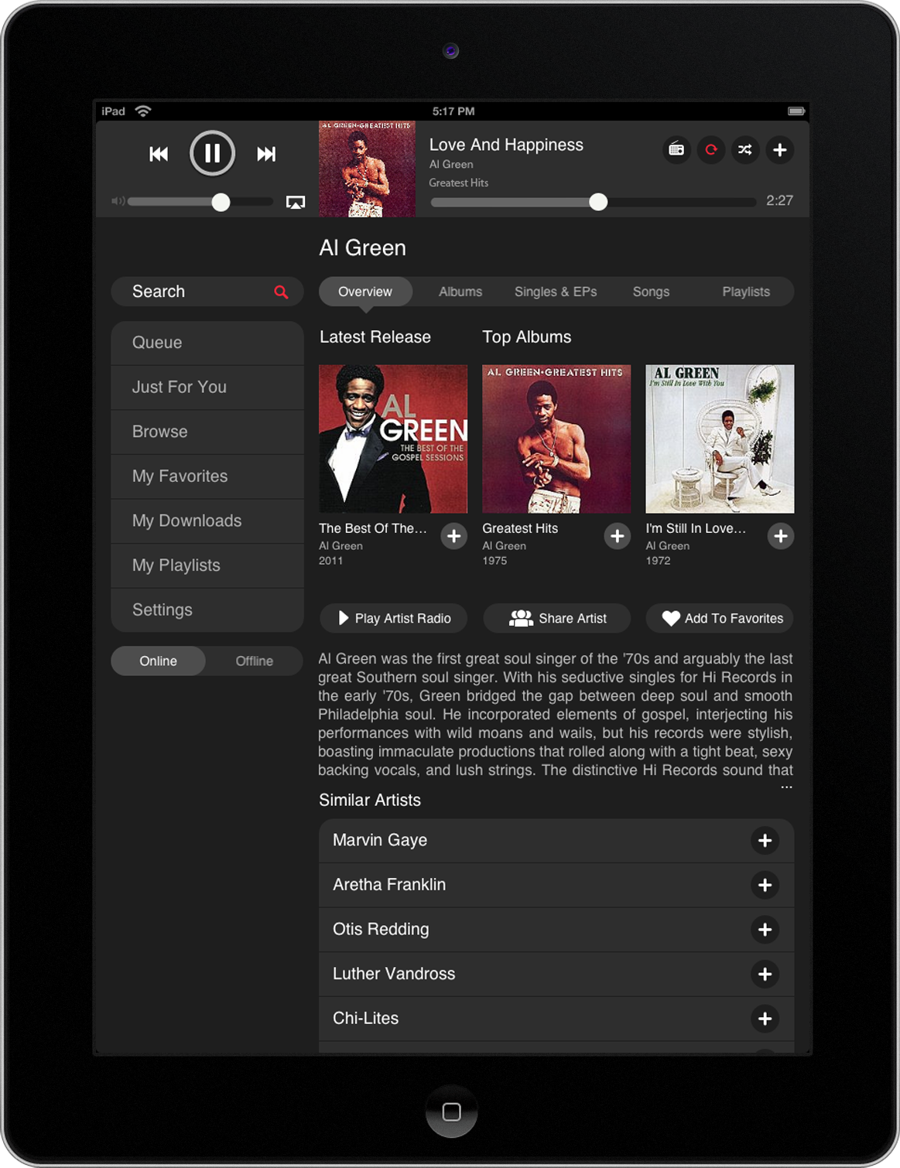This screenshot has width=900, height=1168.
Task: Tap Love And Happiness song title
Action: click(506, 145)
